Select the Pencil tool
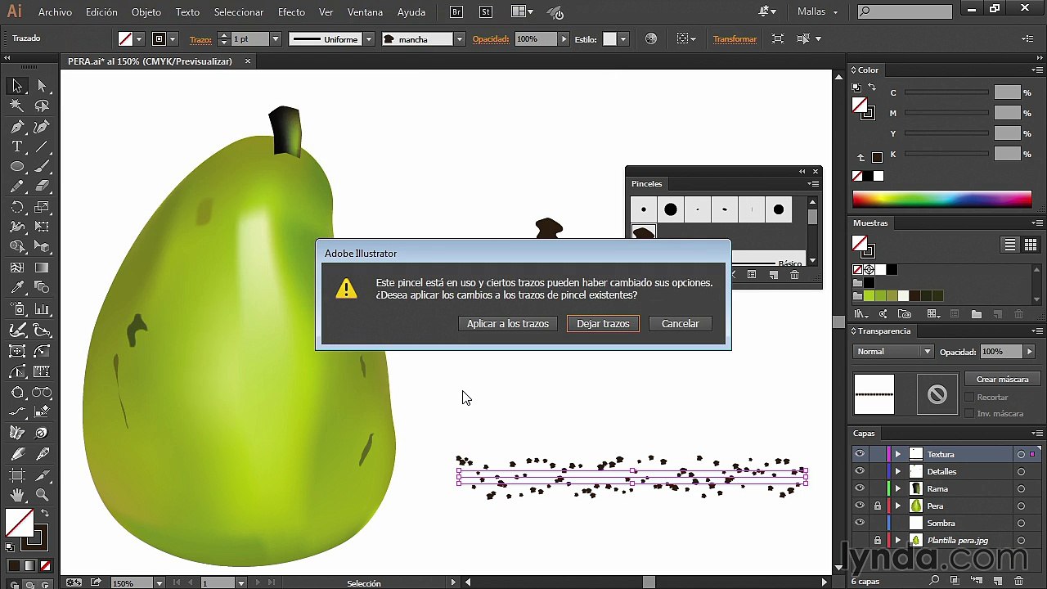Screen dimensions: 1047x589 (x=17, y=187)
